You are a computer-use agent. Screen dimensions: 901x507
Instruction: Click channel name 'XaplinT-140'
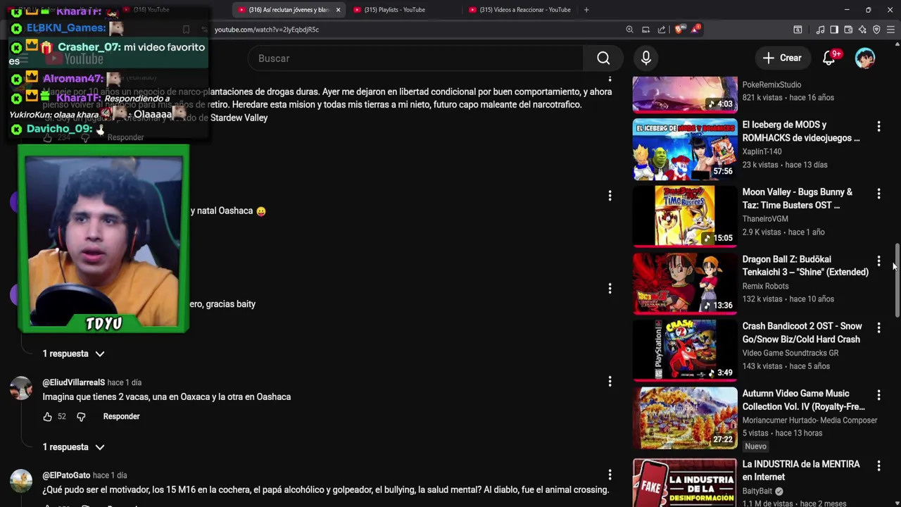pos(762,151)
